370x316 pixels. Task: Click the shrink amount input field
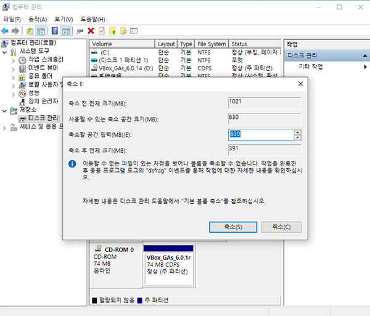[x=261, y=135]
